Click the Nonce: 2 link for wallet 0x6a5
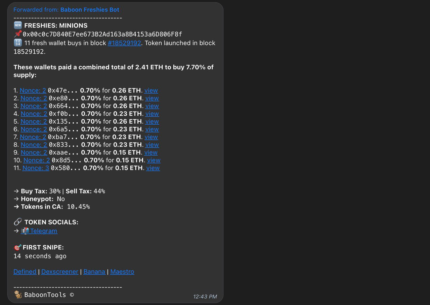 [34, 129]
